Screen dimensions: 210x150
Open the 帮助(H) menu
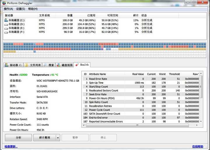[33, 9]
